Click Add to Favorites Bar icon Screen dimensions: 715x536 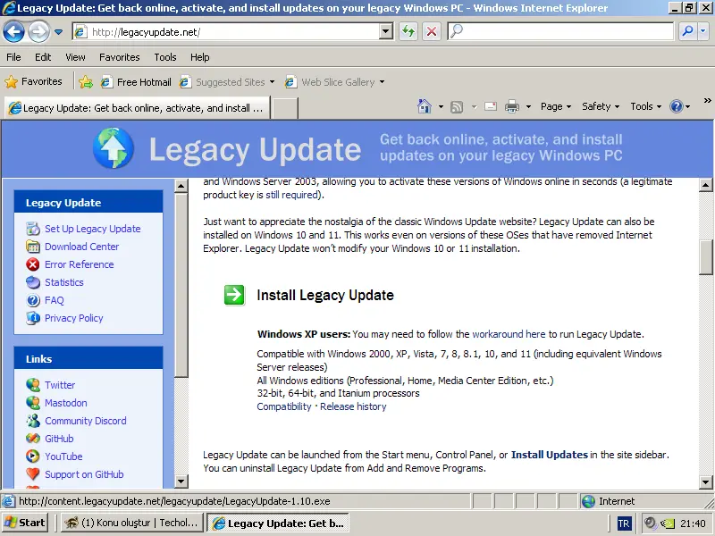(86, 82)
